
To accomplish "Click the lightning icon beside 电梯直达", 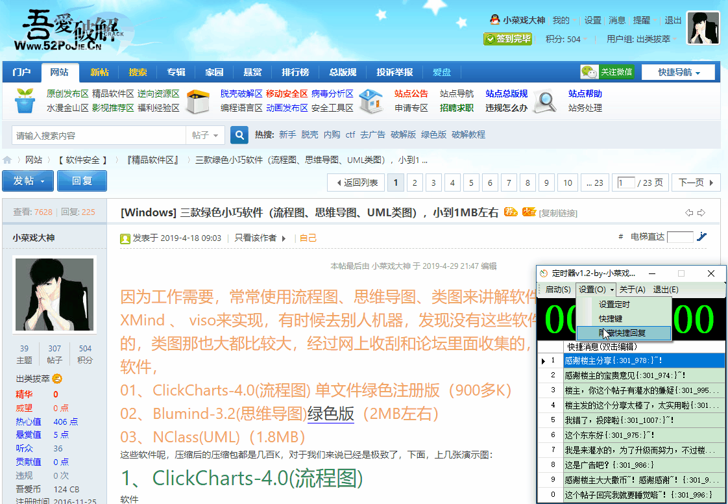I will (701, 237).
